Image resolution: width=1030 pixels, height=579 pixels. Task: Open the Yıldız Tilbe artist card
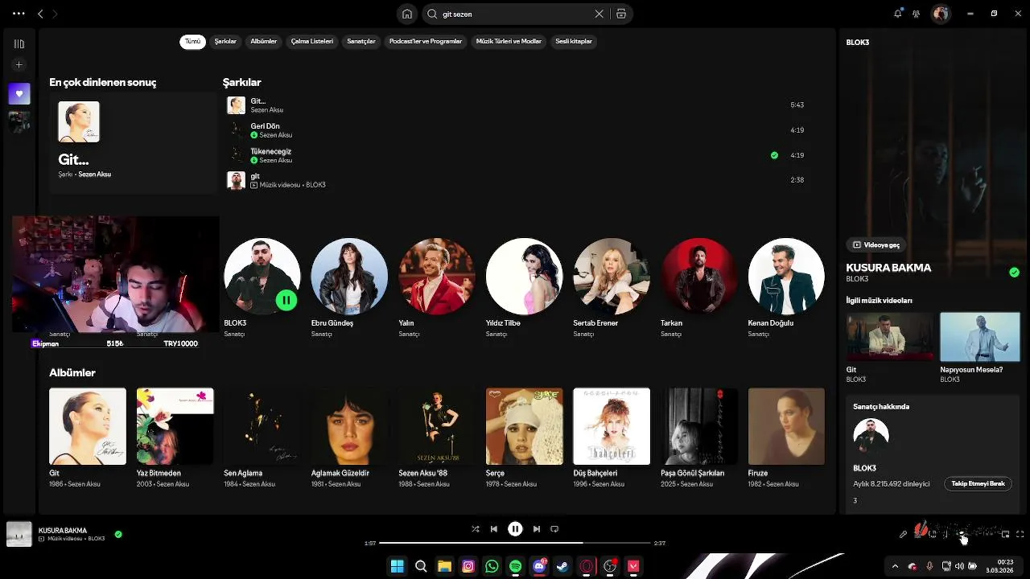point(524,286)
